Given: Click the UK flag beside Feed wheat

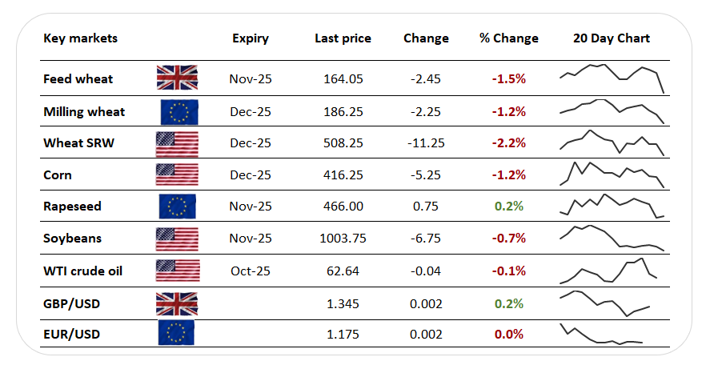Looking at the screenshot, I should click(177, 78).
